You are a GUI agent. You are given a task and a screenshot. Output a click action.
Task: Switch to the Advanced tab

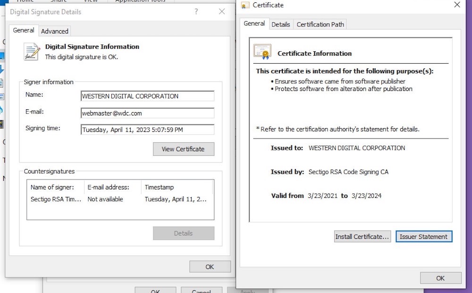pos(55,31)
